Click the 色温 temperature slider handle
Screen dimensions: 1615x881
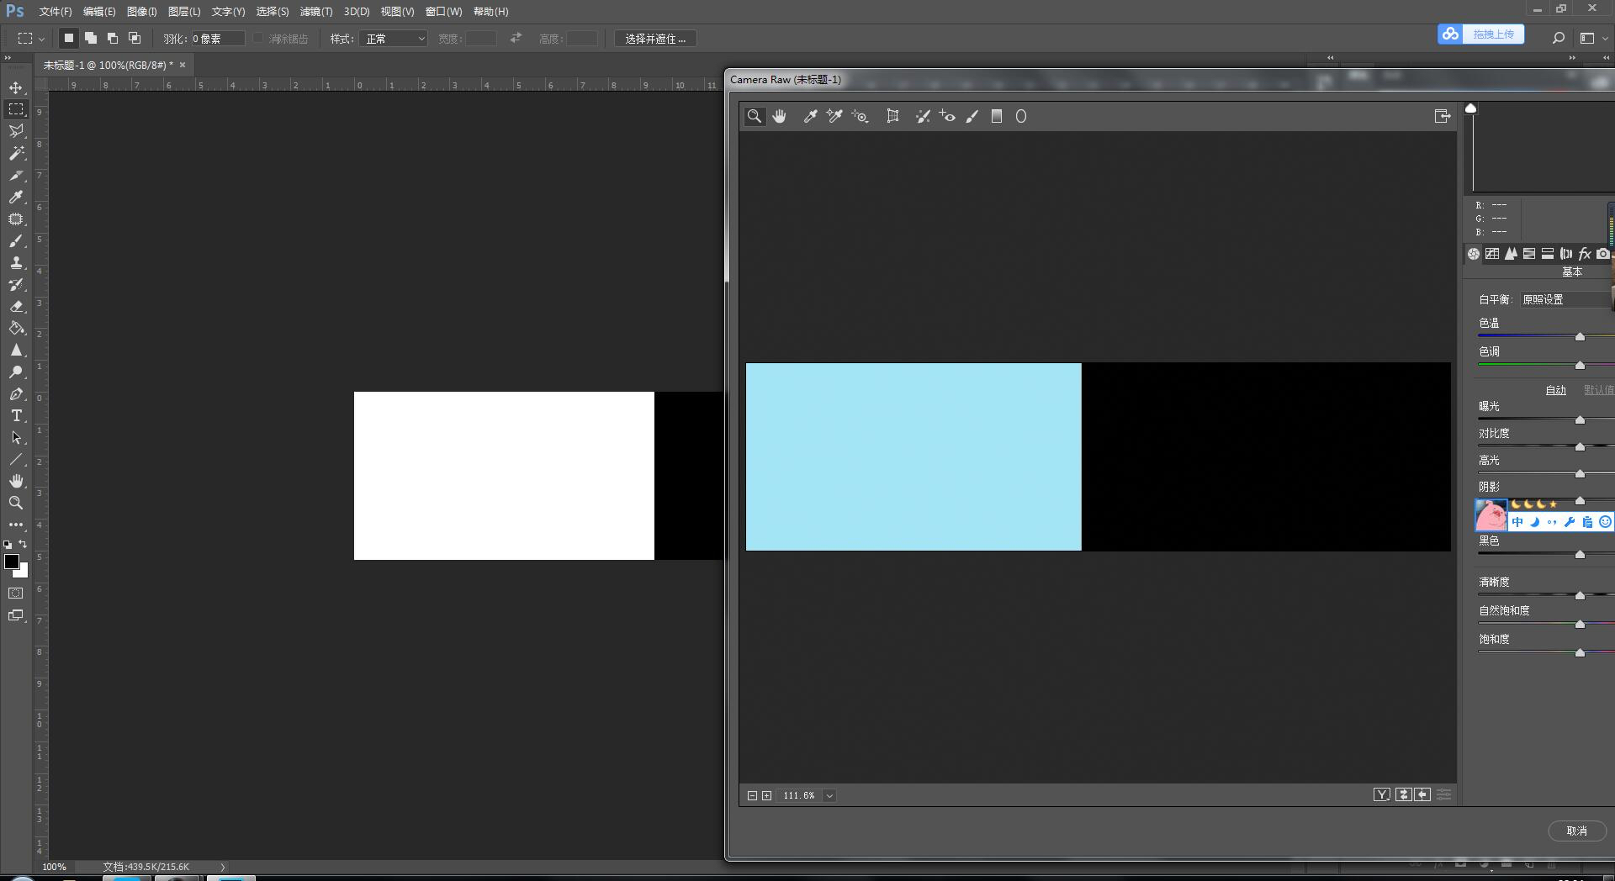pyautogui.click(x=1580, y=336)
